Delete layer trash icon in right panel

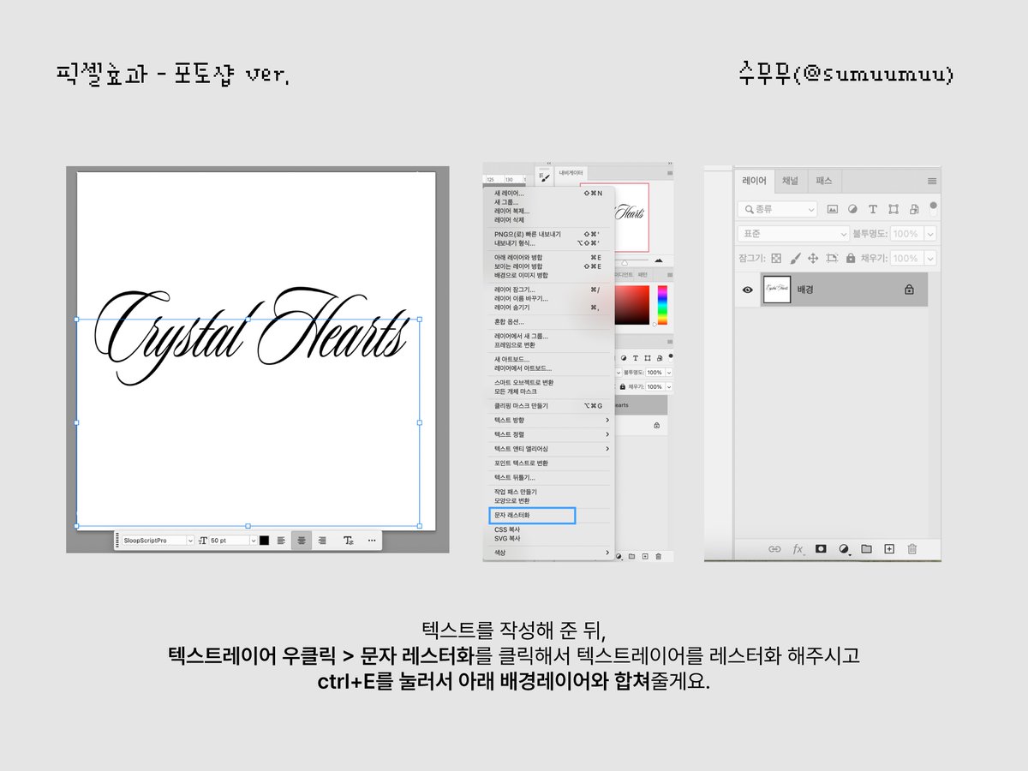click(x=912, y=549)
